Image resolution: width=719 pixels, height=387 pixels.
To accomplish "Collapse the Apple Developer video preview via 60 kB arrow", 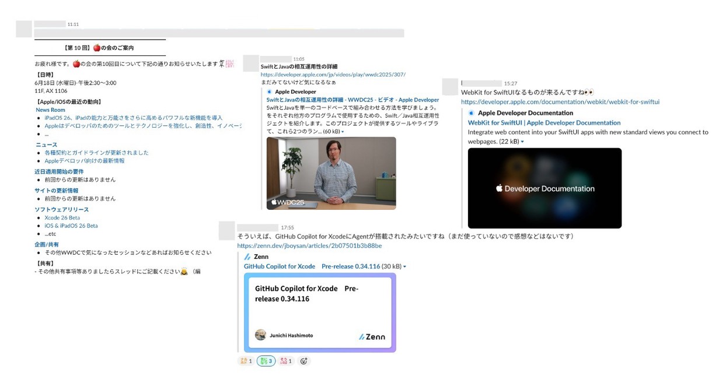I will coord(343,132).
